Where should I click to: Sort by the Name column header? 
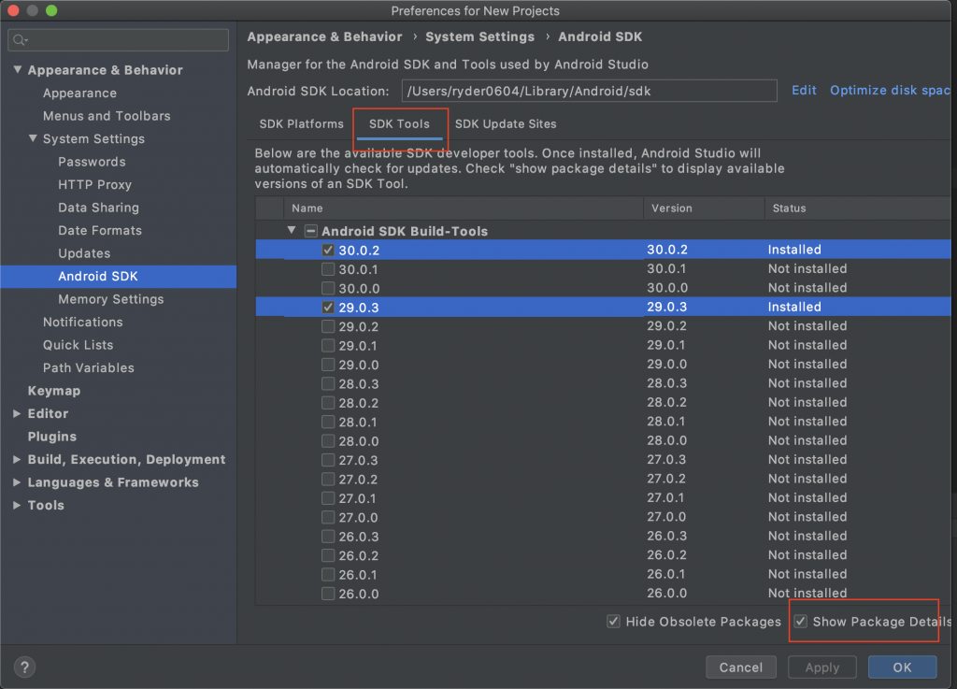464,208
